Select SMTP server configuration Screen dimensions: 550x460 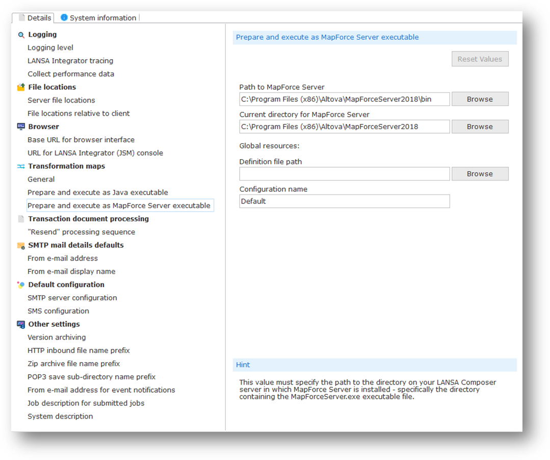[72, 298]
